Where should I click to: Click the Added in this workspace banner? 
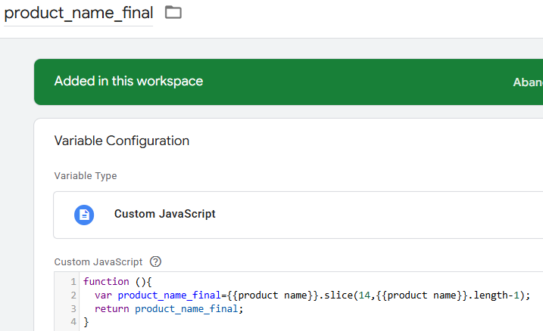(289, 82)
